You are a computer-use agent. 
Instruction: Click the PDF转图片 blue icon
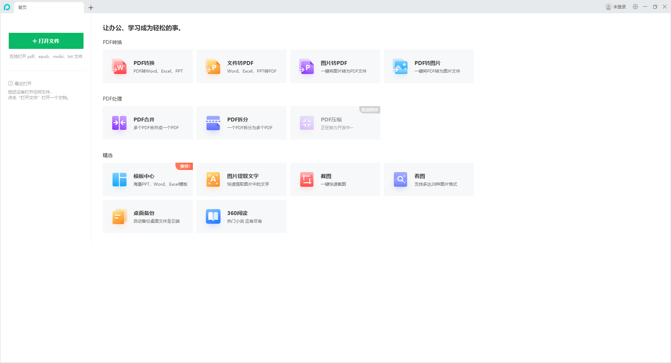(x=400, y=66)
